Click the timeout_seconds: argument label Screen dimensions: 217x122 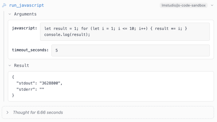(x=30, y=50)
